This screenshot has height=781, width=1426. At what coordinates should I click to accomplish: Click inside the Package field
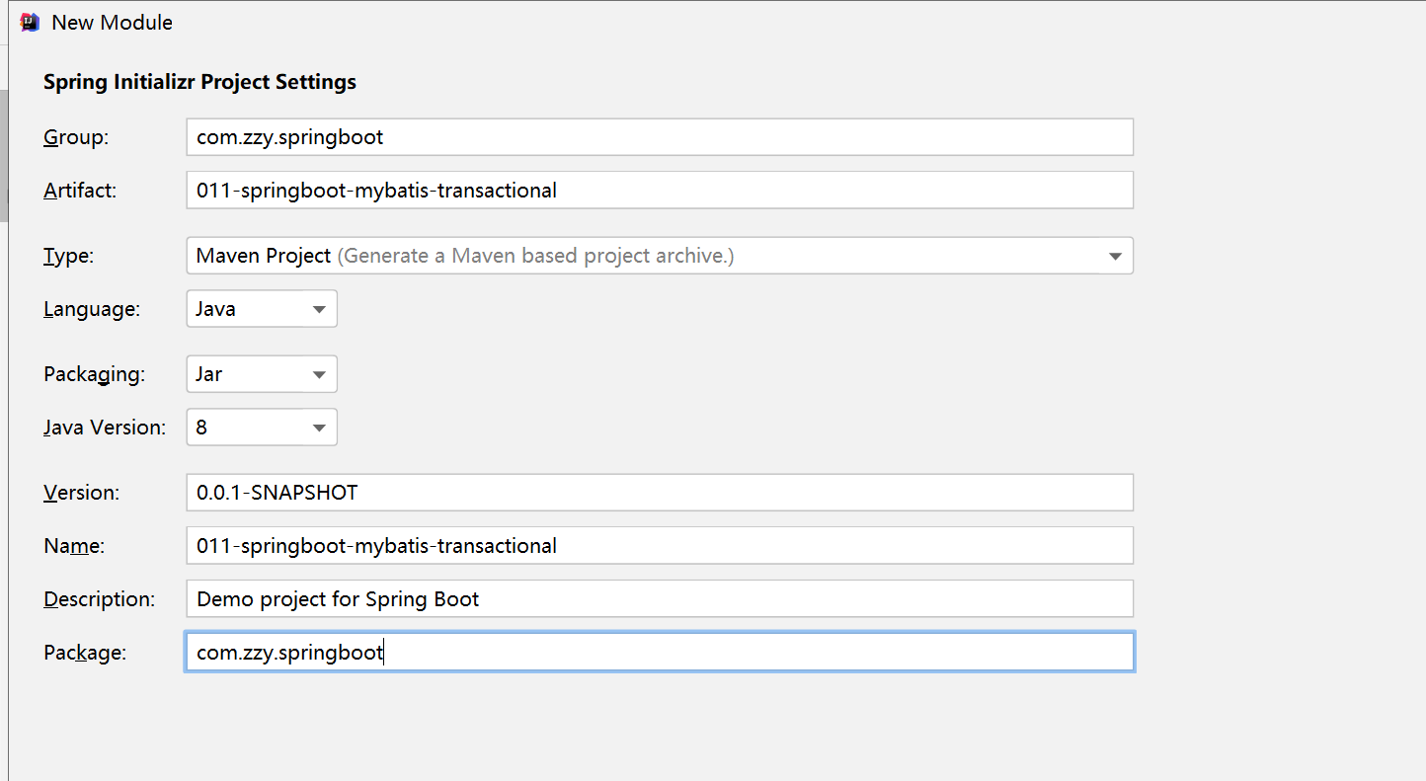pyautogui.click(x=659, y=653)
